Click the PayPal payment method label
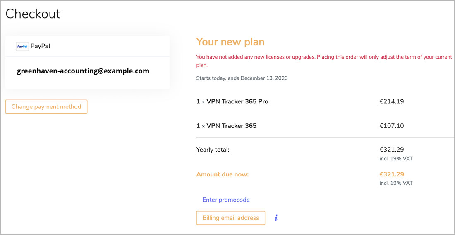Viewport: 455px width, 235px height. 40,46
